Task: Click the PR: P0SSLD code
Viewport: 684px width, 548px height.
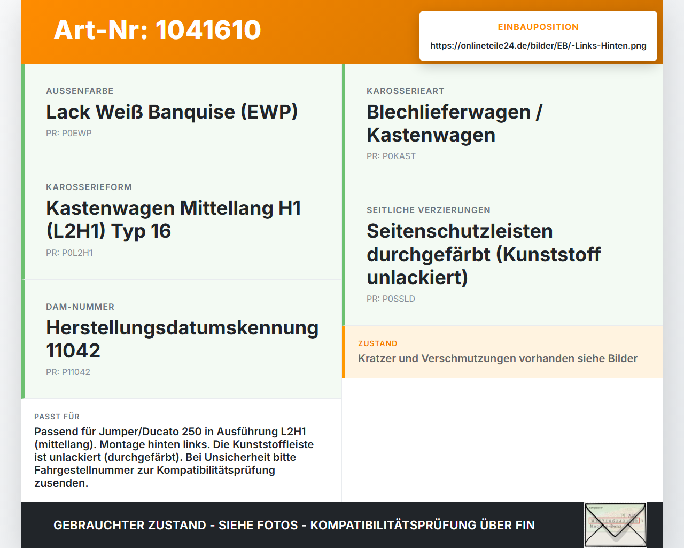Action: 391,299
